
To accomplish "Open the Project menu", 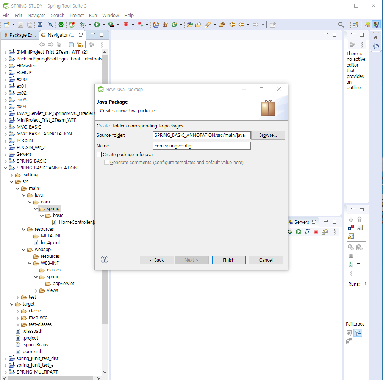I will point(77,16).
